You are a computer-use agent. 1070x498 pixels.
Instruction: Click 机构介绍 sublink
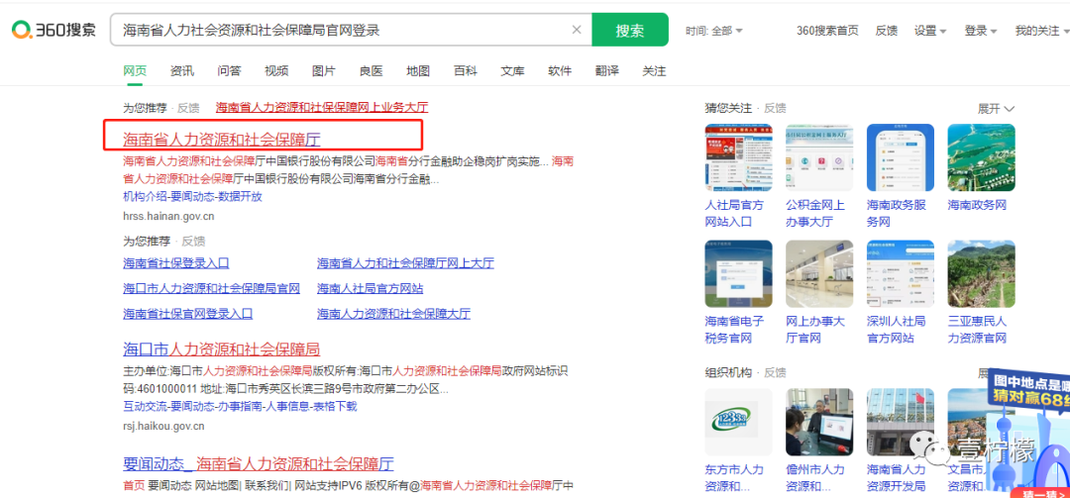point(146,196)
